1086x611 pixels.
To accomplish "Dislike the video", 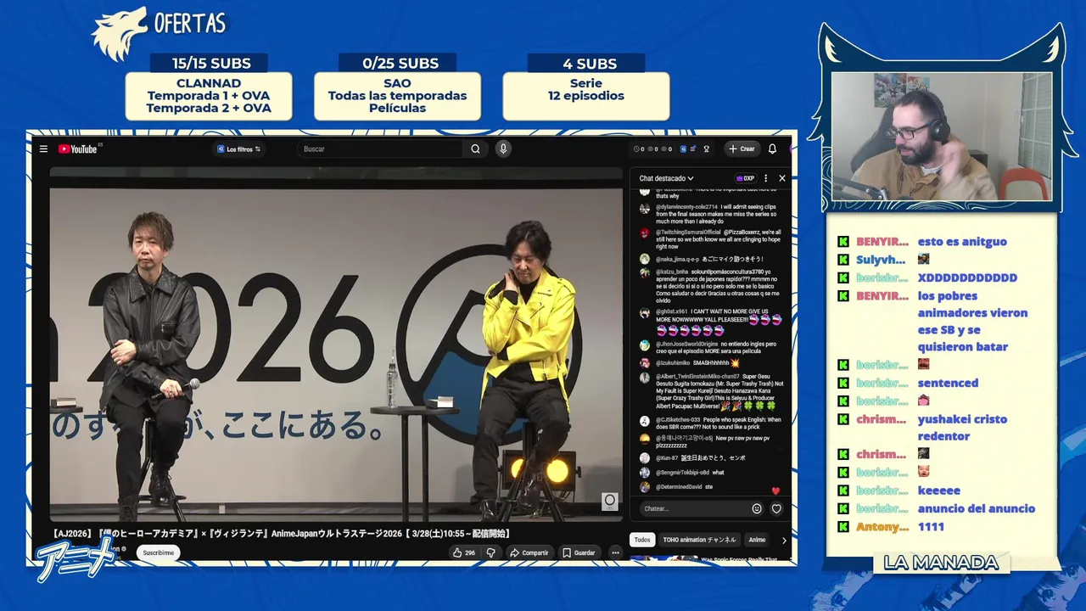I will 490,552.
